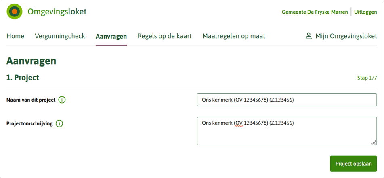Click into the Projectomschrijving text area
Image resolution: width=384 pixels, height=178 pixels.
(x=286, y=131)
